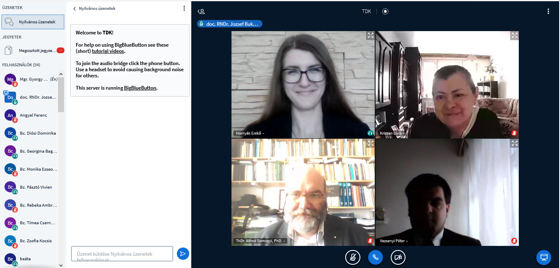Open the main options three-dot menu
This screenshot has width=559, height=268.
tap(548, 11)
